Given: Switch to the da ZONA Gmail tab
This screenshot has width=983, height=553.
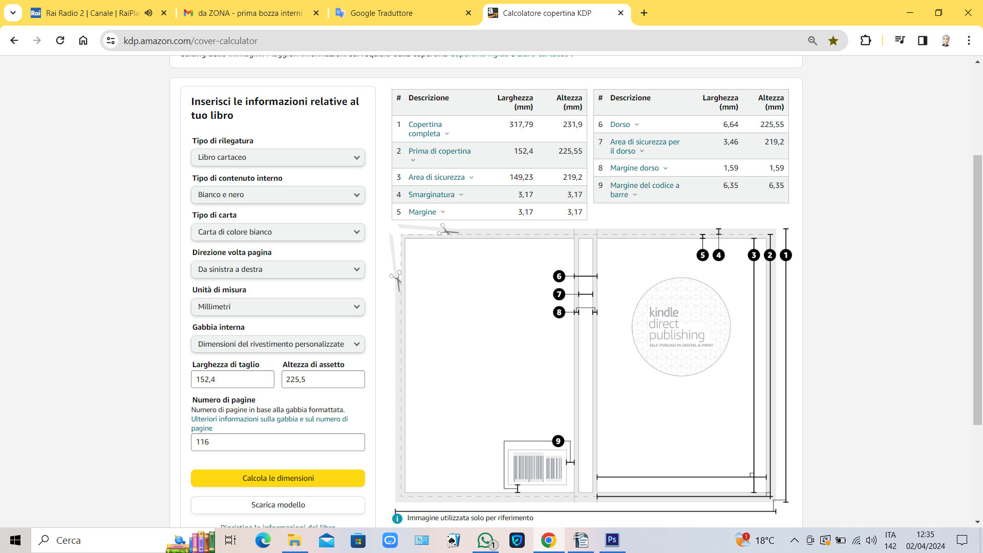Looking at the screenshot, I should (x=250, y=13).
